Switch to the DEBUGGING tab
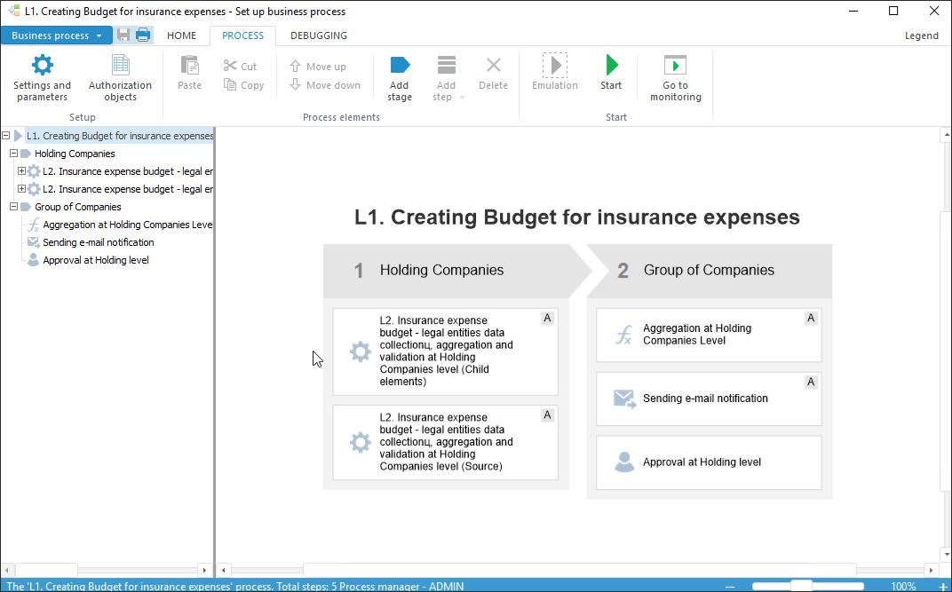Viewport: 952px width, 592px height. (x=319, y=36)
